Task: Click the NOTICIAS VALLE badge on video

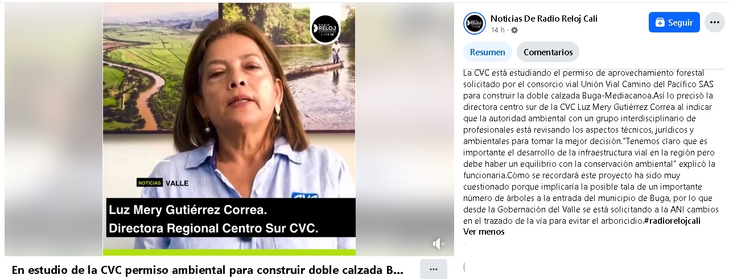Action: tap(163, 183)
